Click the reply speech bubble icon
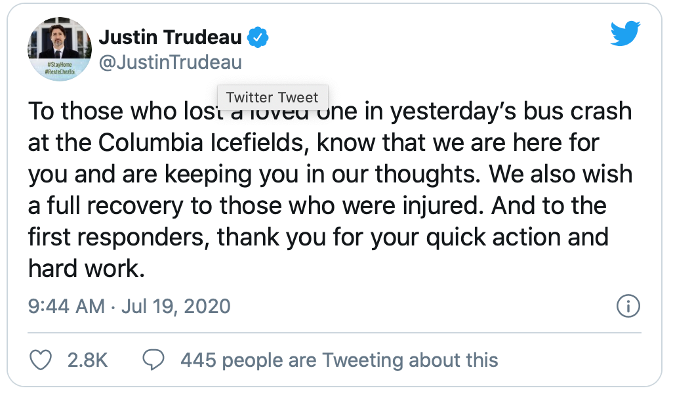The image size is (673, 403). pos(153,360)
